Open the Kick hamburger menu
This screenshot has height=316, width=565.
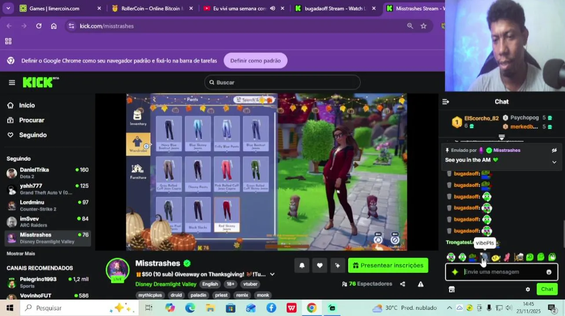[12, 83]
